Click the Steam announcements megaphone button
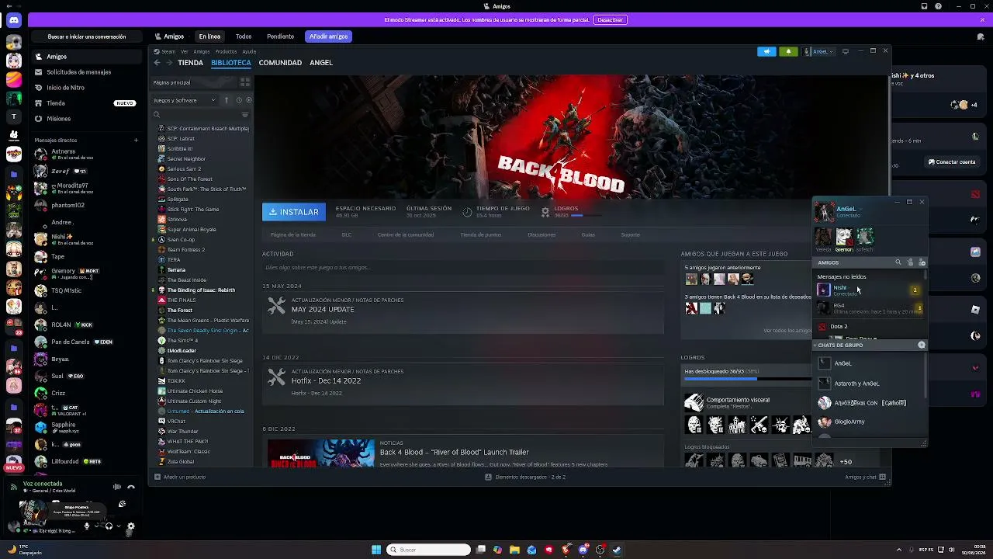 click(x=766, y=51)
